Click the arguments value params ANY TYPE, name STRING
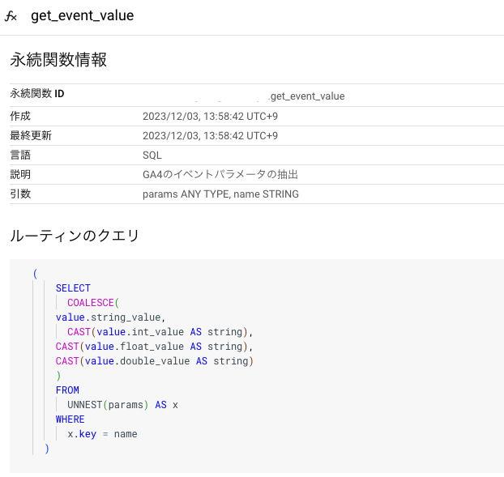The image size is (504, 477). point(220,194)
